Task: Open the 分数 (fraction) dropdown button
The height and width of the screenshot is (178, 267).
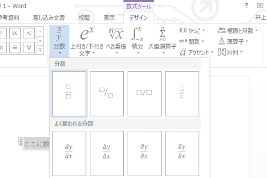Action: (x=59, y=40)
